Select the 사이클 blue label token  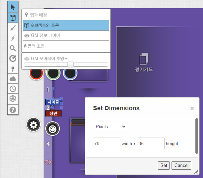coord(53,102)
